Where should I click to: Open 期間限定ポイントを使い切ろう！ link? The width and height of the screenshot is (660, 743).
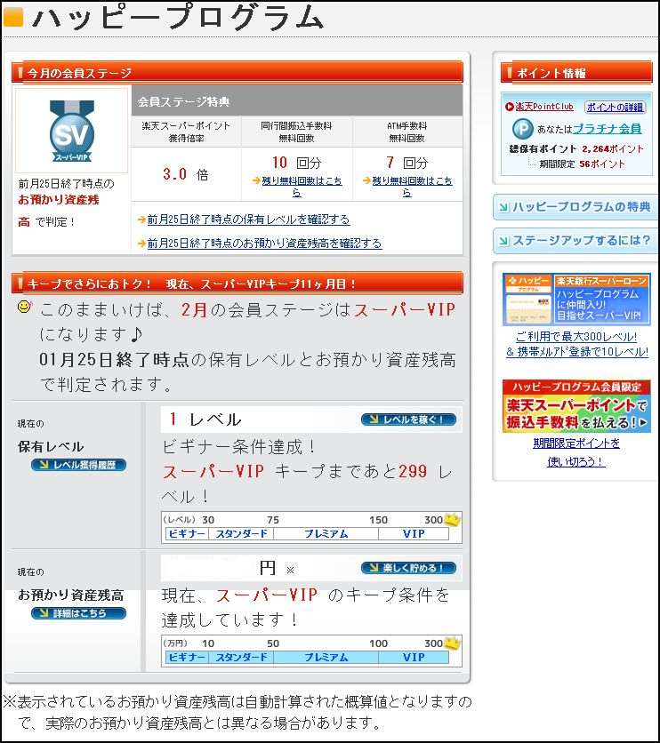(576, 452)
